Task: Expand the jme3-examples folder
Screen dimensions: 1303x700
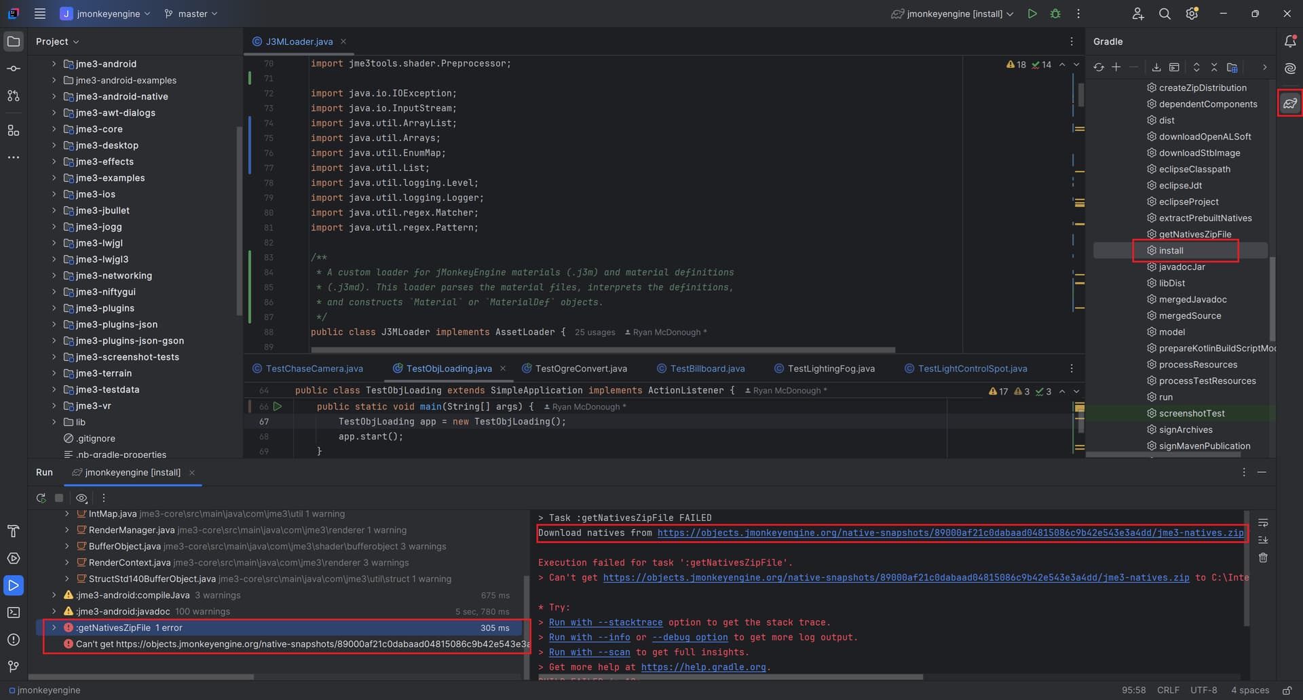Action: (54, 178)
